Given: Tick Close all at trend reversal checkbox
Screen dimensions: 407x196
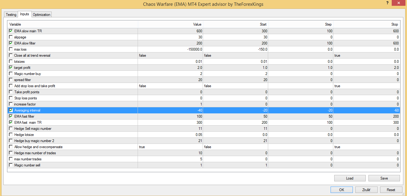Looking at the screenshot, I should 11,55.
